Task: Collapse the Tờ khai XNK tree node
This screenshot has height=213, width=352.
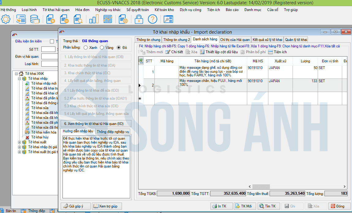Action: coord(16,74)
